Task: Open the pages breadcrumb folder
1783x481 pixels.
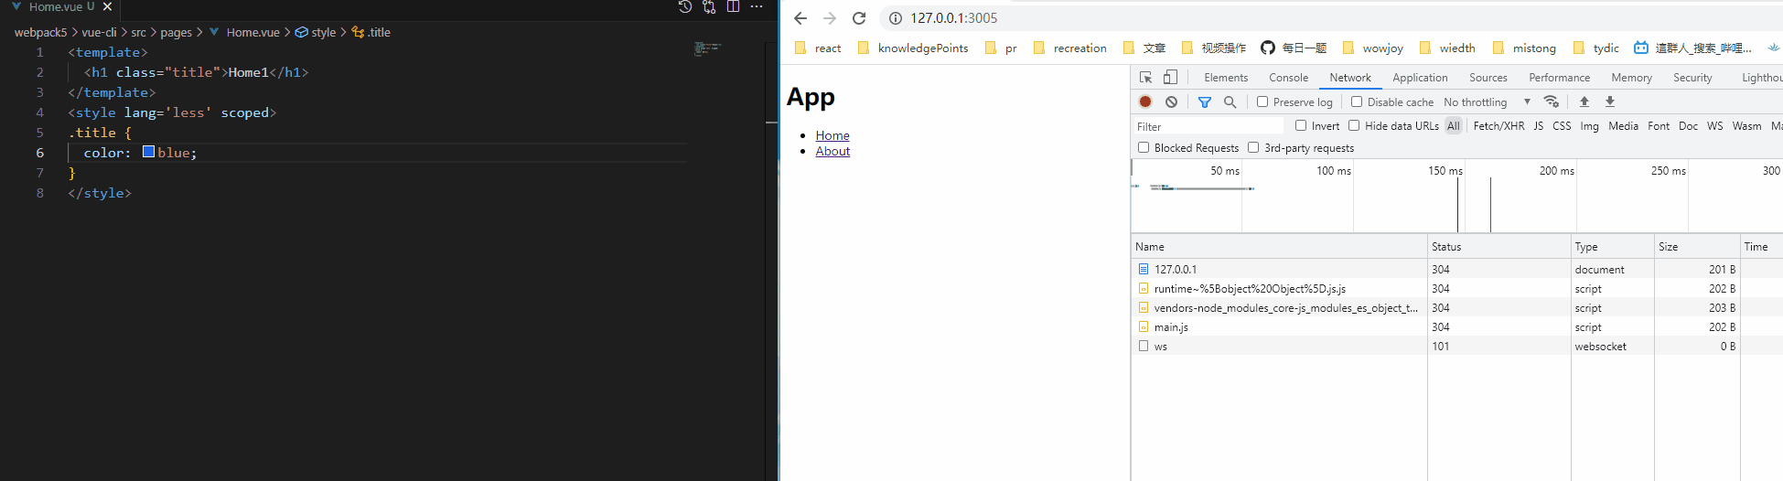Action: (176, 32)
